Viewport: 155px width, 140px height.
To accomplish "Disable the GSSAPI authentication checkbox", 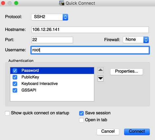I will click(15, 90).
